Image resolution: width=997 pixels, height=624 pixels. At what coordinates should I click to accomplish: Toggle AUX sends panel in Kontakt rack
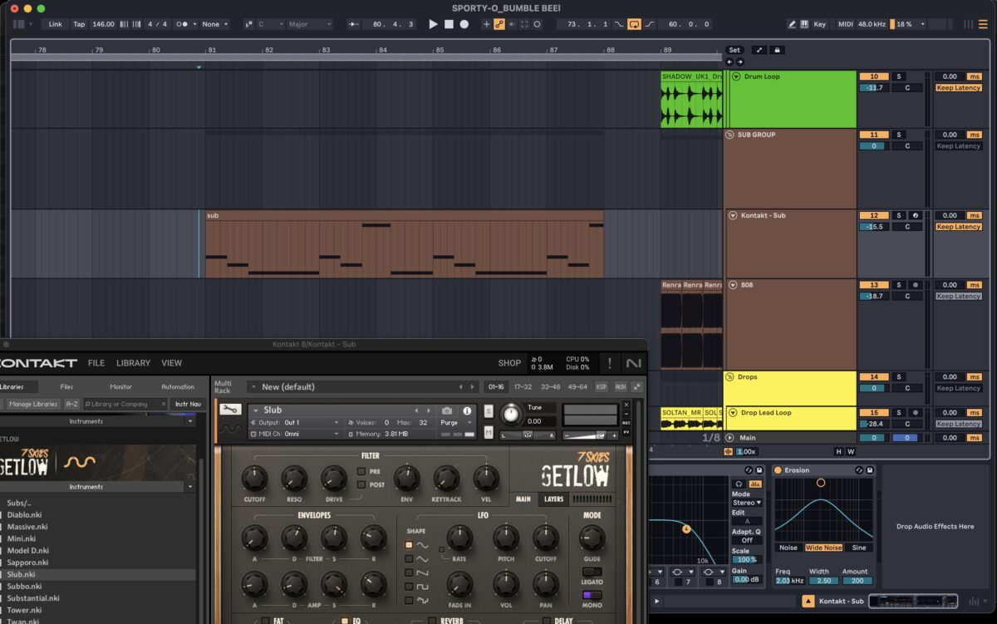pyautogui.click(x=620, y=386)
